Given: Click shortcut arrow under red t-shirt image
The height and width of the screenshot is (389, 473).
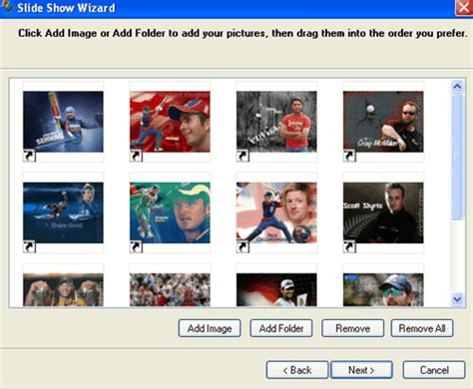Looking at the screenshot, I should click(242, 156).
